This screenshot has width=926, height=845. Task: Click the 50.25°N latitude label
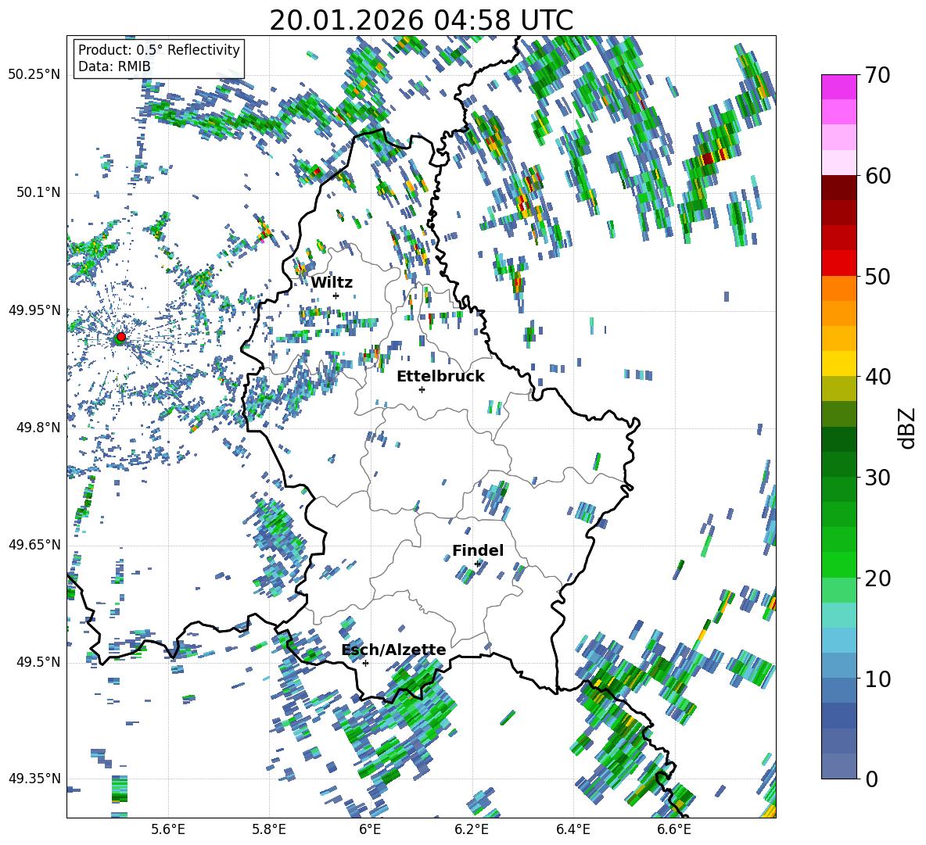click(x=34, y=75)
